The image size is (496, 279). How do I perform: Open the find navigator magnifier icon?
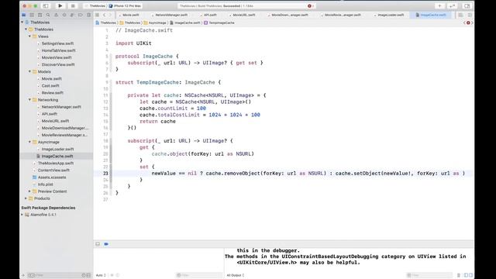click(x=48, y=15)
